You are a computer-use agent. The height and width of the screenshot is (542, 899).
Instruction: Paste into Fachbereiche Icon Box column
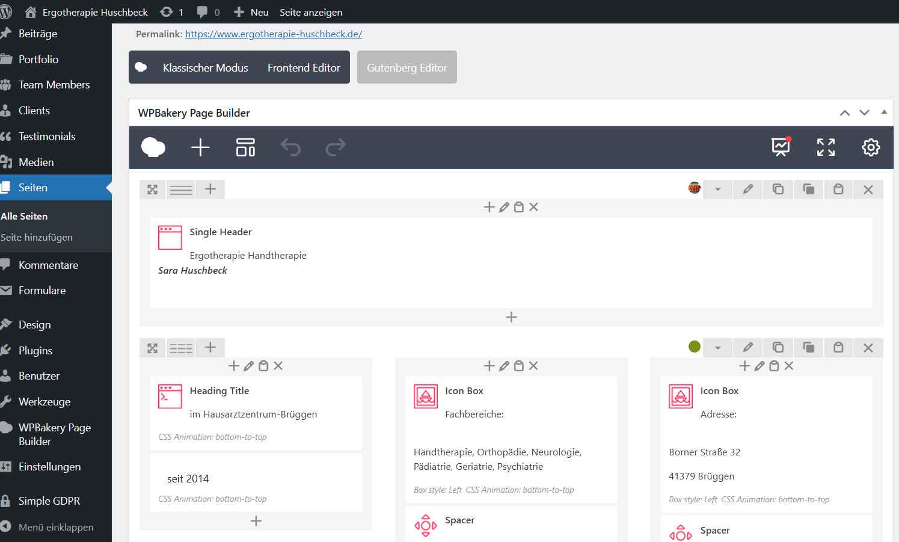(x=519, y=366)
